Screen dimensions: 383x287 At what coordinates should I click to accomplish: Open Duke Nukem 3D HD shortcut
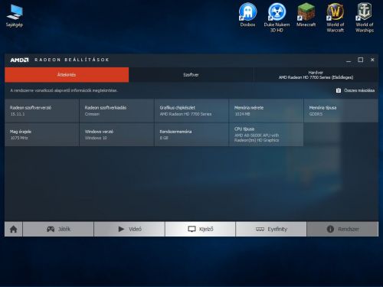click(x=277, y=18)
